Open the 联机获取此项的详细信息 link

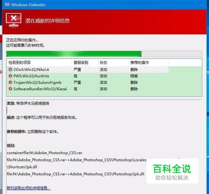click(29, 188)
